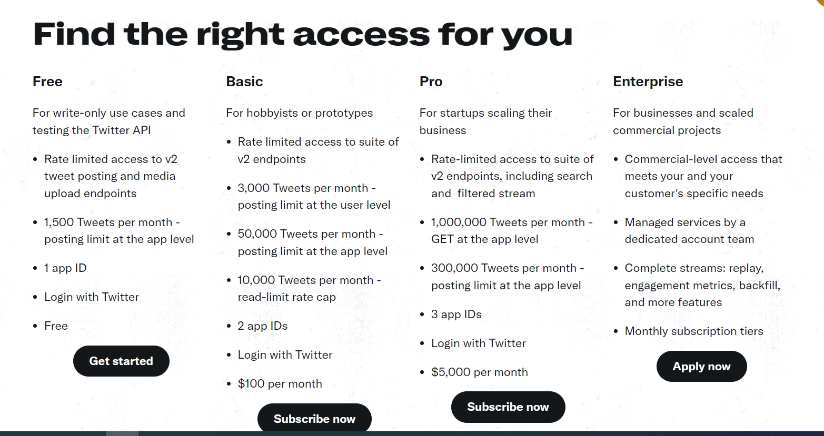824x436 pixels.
Task: Click the "For hobbyists or prototypes" description
Action: point(299,113)
